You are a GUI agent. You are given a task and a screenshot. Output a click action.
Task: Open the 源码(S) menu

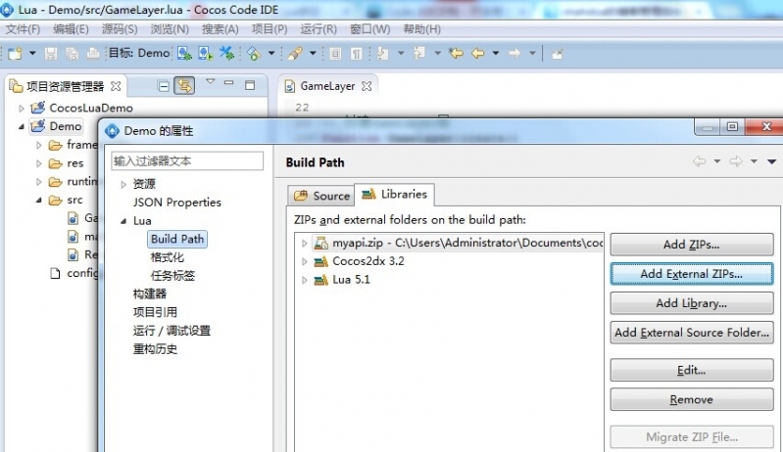click(x=120, y=29)
